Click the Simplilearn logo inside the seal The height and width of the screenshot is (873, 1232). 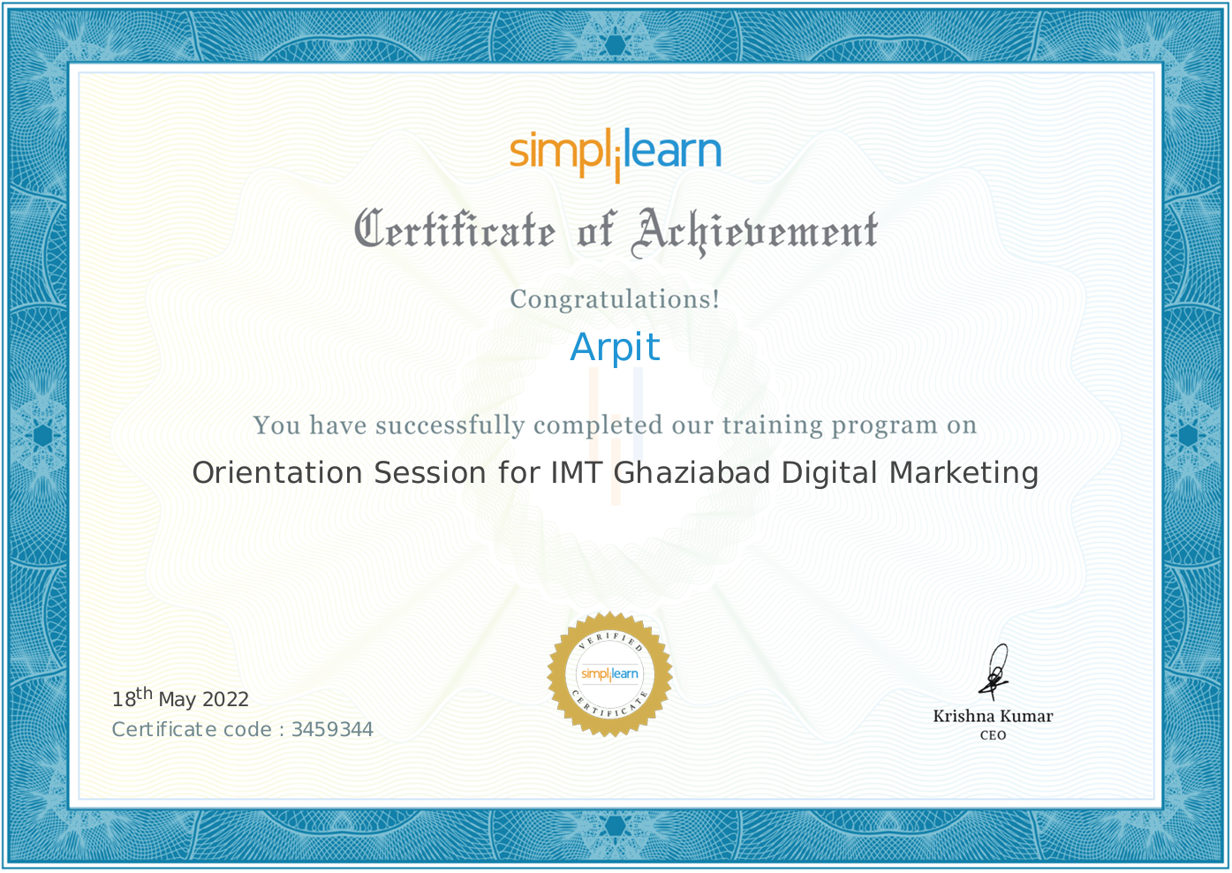608,675
